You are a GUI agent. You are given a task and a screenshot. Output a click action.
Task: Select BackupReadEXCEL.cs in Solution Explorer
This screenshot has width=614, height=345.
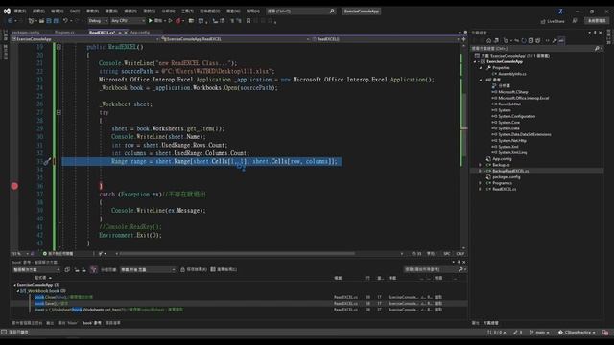point(510,171)
